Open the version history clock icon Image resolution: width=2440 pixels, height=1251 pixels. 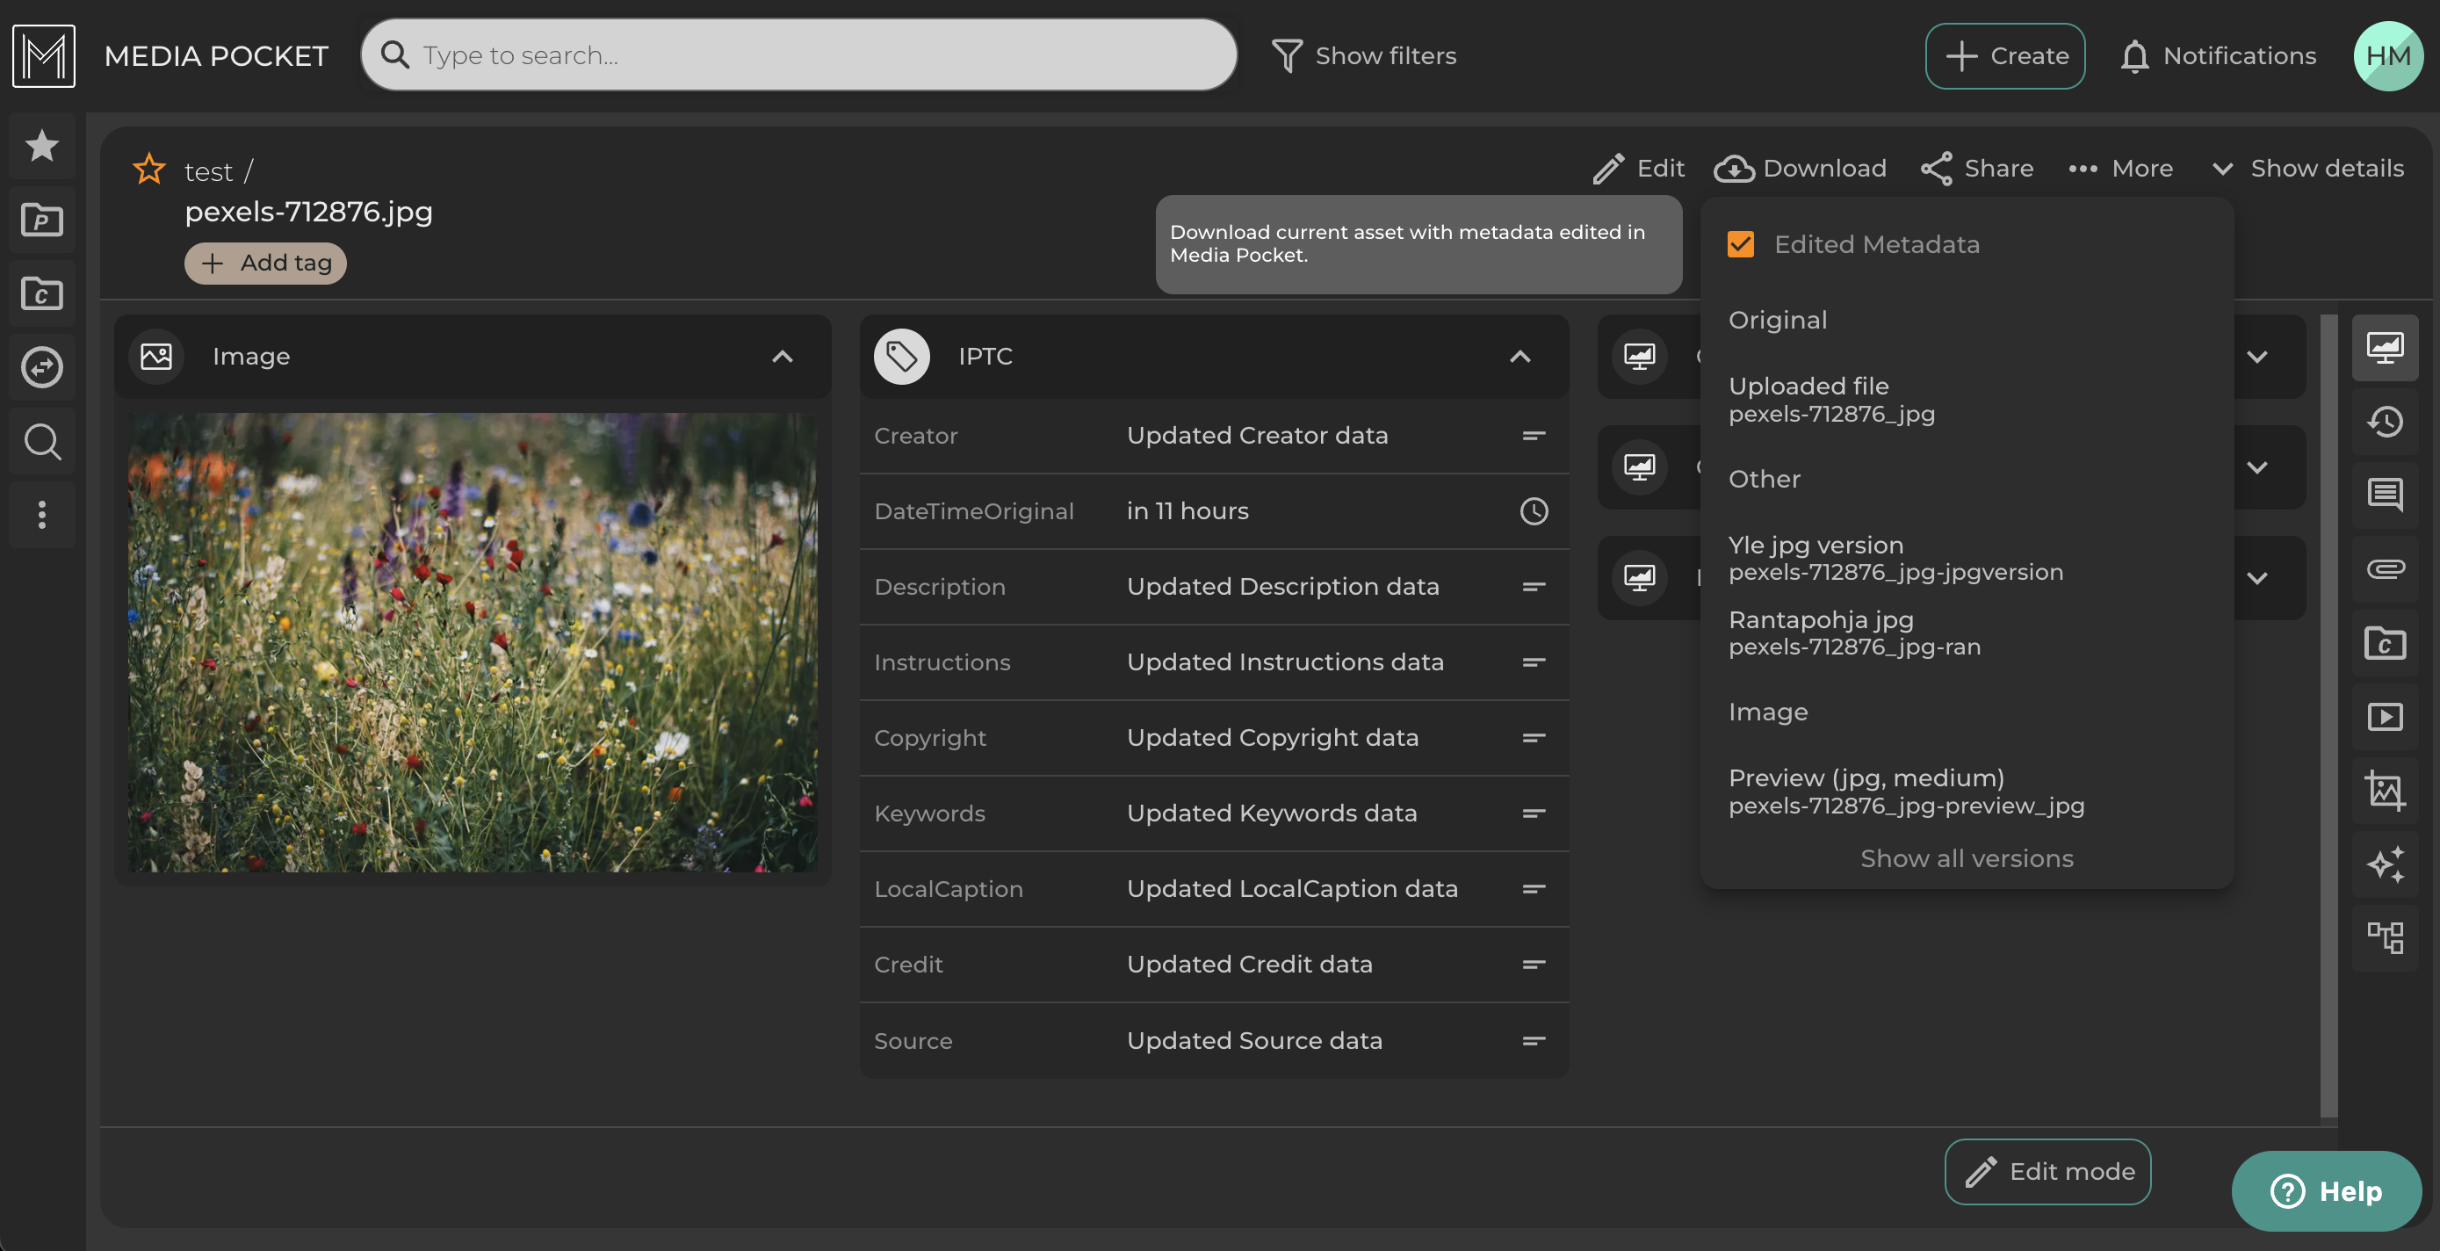(2384, 422)
